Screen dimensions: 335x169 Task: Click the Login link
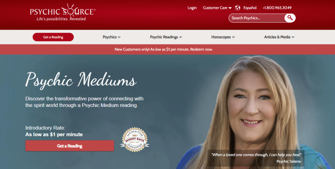point(192,8)
